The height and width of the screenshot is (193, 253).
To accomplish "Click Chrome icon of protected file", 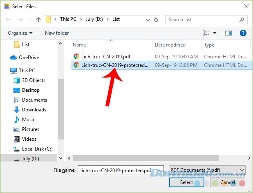I will (x=76, y=65).
